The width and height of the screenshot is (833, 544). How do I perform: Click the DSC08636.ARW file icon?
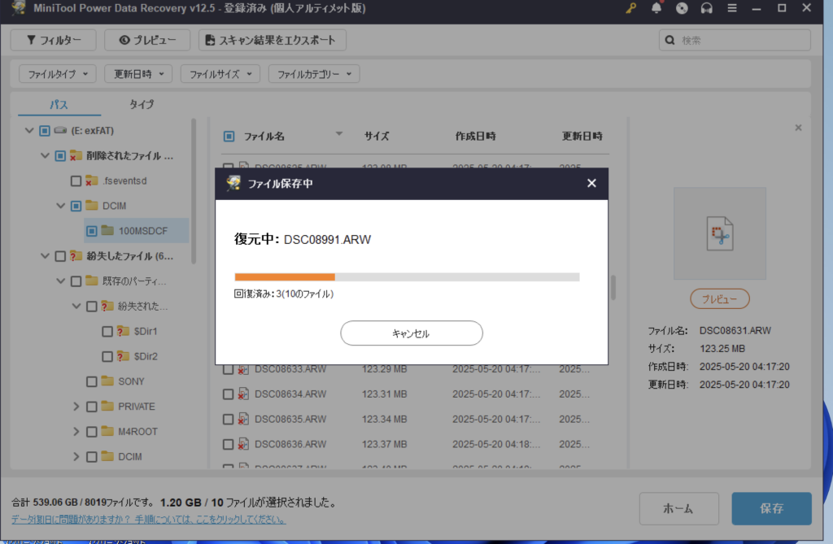(x=243, y=444)
